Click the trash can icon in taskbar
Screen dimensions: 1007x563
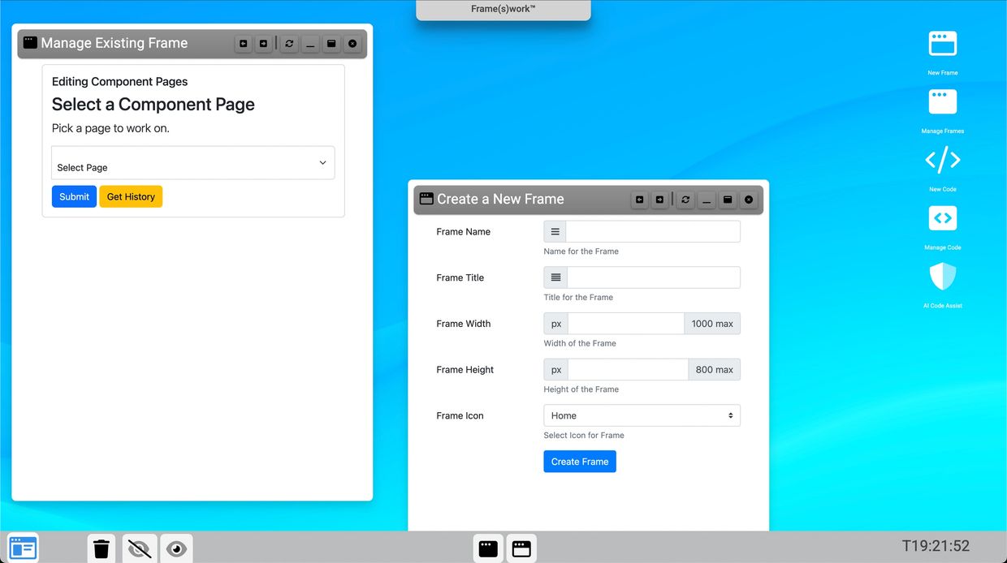tap(102, 549)
